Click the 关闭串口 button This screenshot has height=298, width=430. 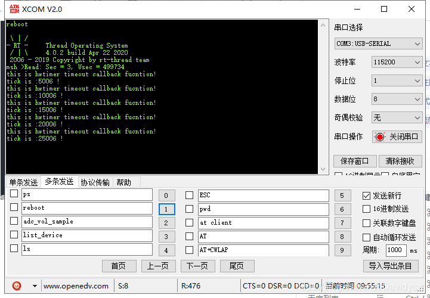397,137
